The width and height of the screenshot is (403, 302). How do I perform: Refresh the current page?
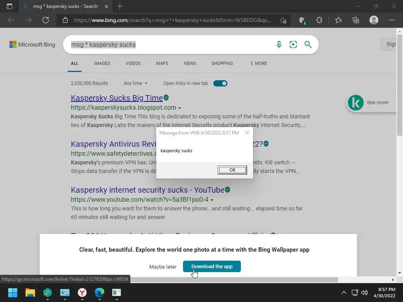[x=46, y=20]
